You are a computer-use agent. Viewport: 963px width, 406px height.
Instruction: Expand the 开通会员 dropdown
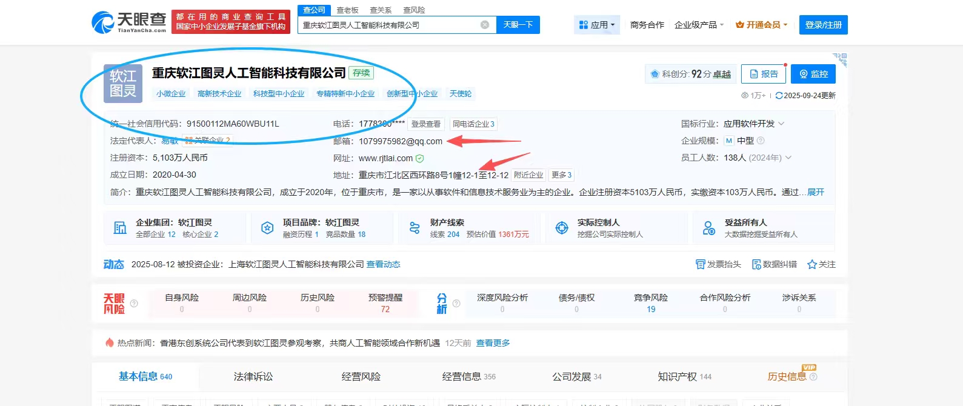[x=761, y=25]
